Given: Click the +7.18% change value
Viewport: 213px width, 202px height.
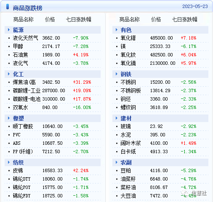Looking at the screenshot, I should coord(189,38).
